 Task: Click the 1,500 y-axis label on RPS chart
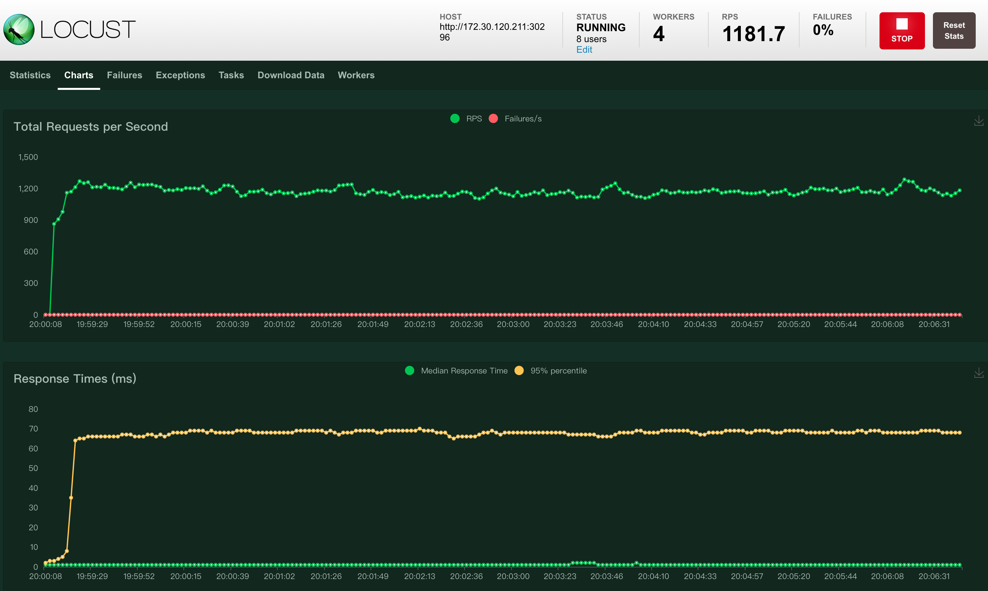[x=28, y=157]
